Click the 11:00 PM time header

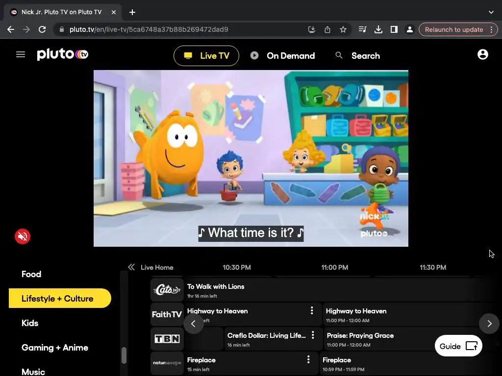334,267
